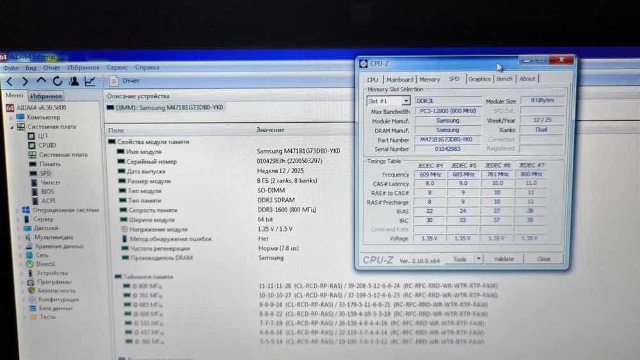Screen dimensions: 640x360
Task: Click the Программы icon in tree
Action: click(x=31, y=282)
